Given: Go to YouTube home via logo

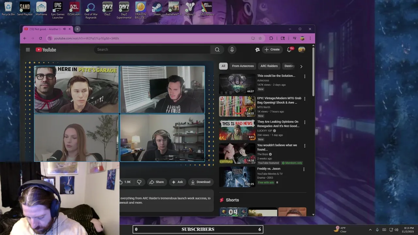Looking at the screenshot, I should tap(46, 50).
